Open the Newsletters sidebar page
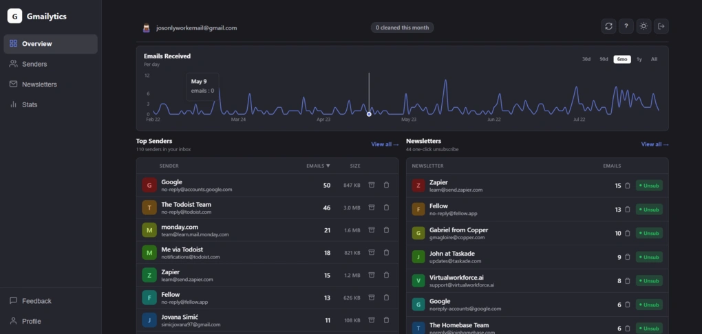 [x=51, y=84]
